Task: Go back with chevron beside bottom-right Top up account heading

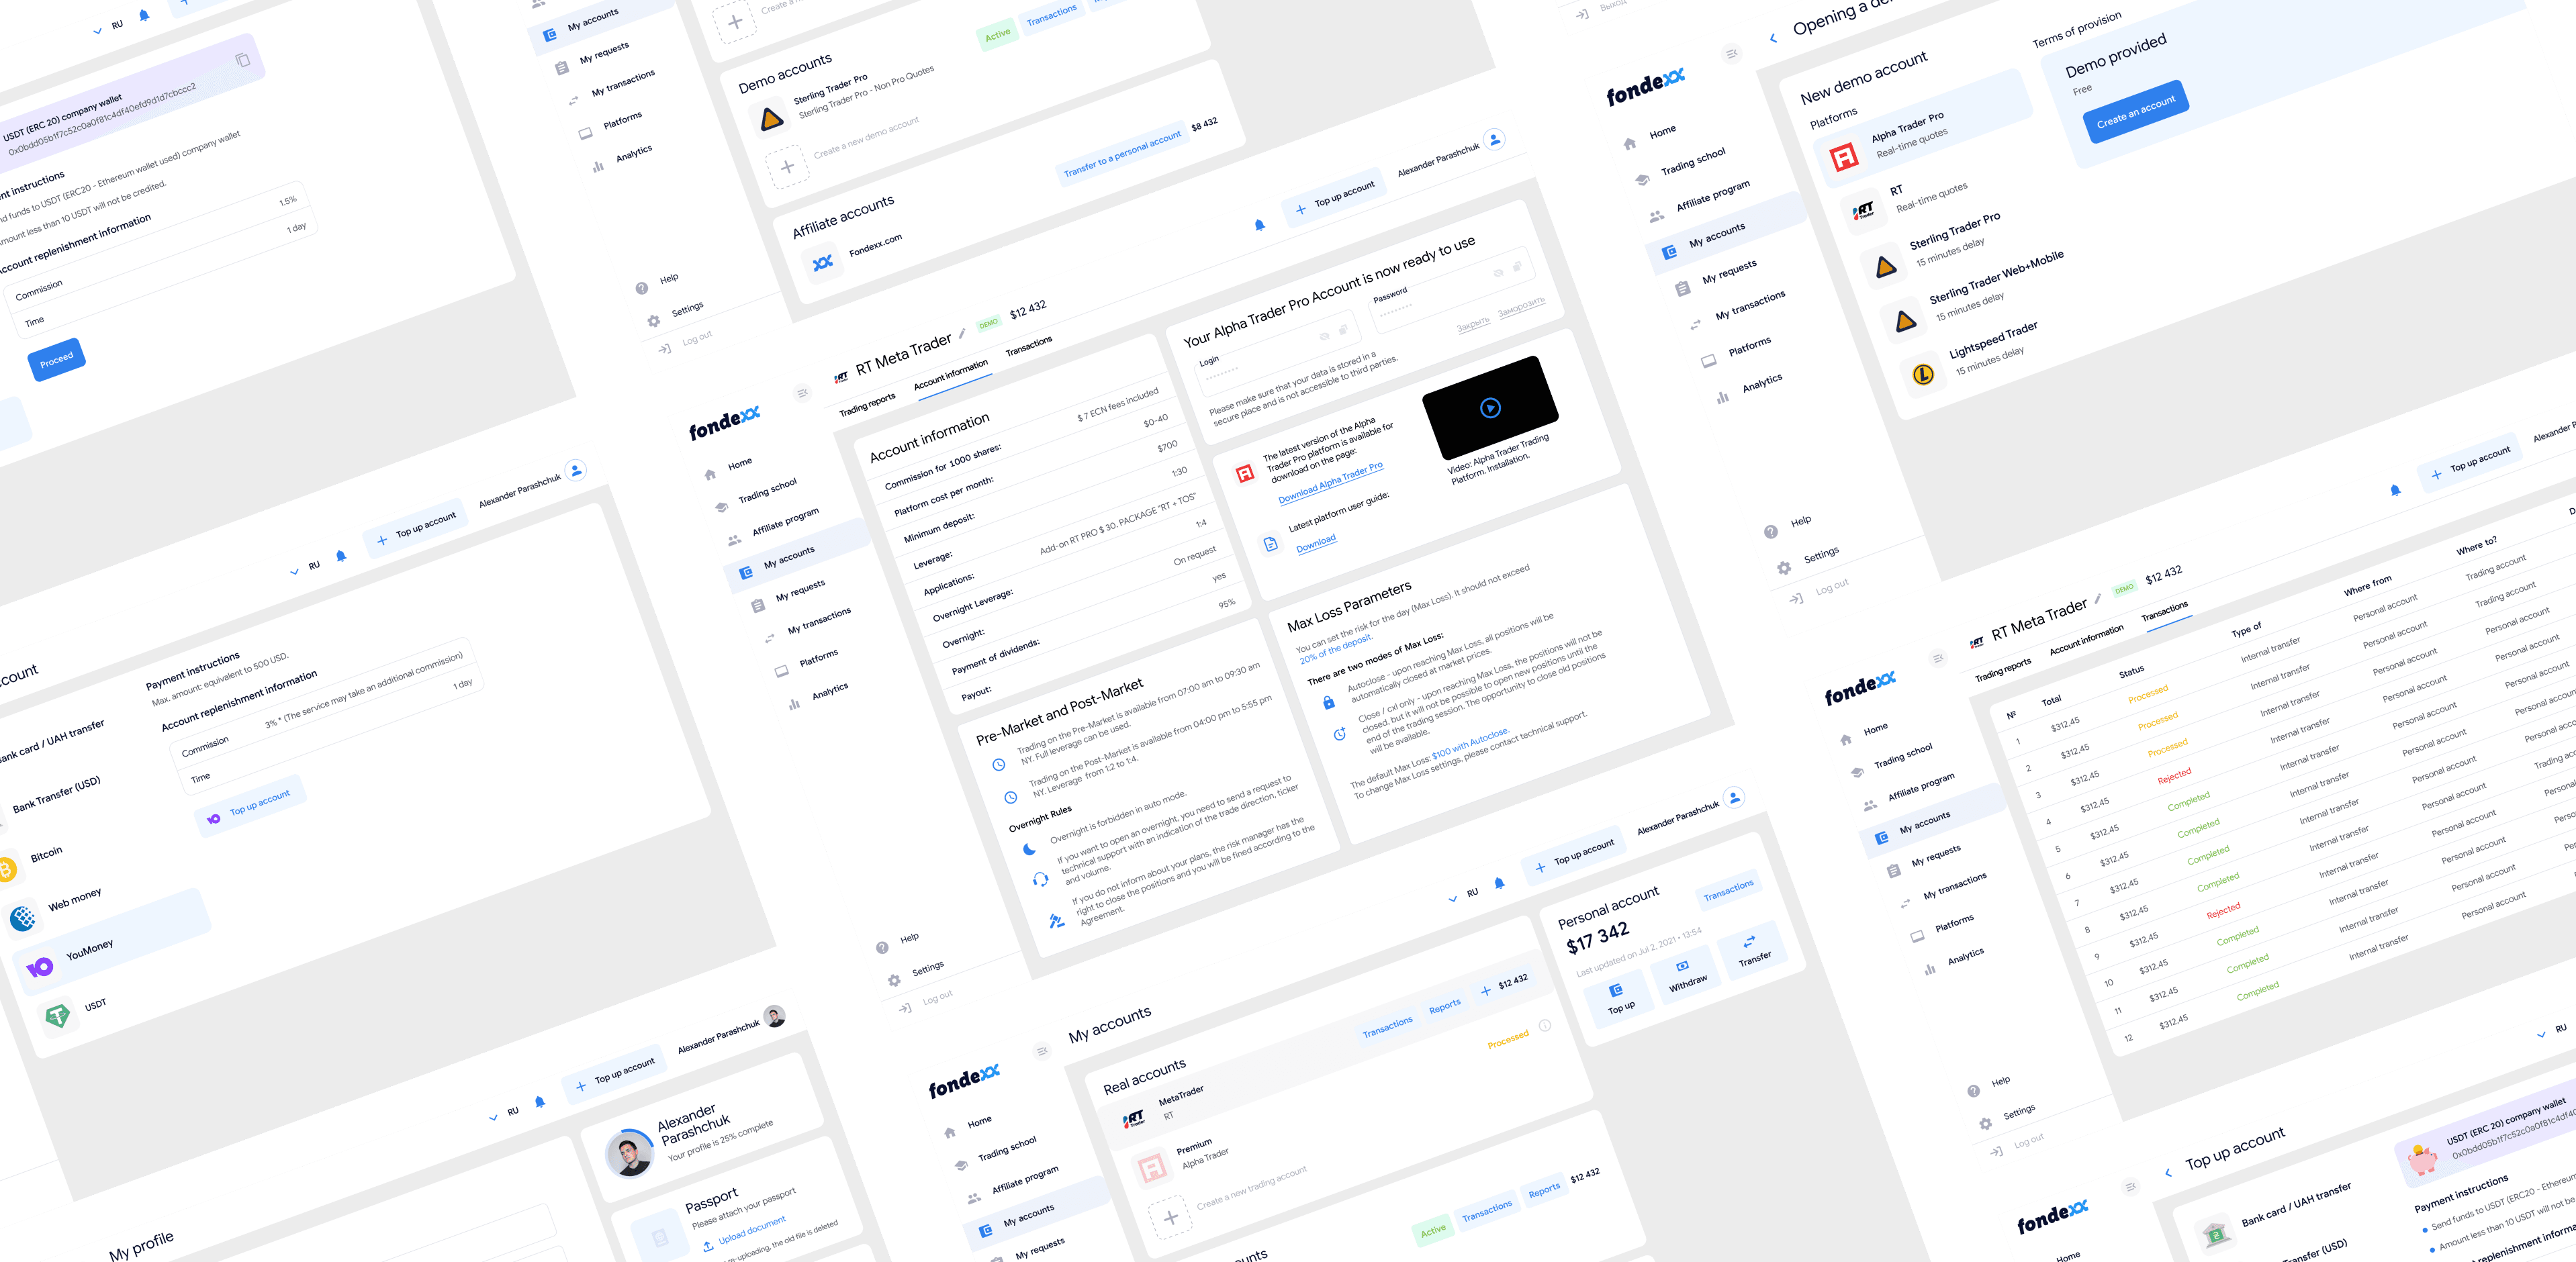Action: [2168, 1172]
